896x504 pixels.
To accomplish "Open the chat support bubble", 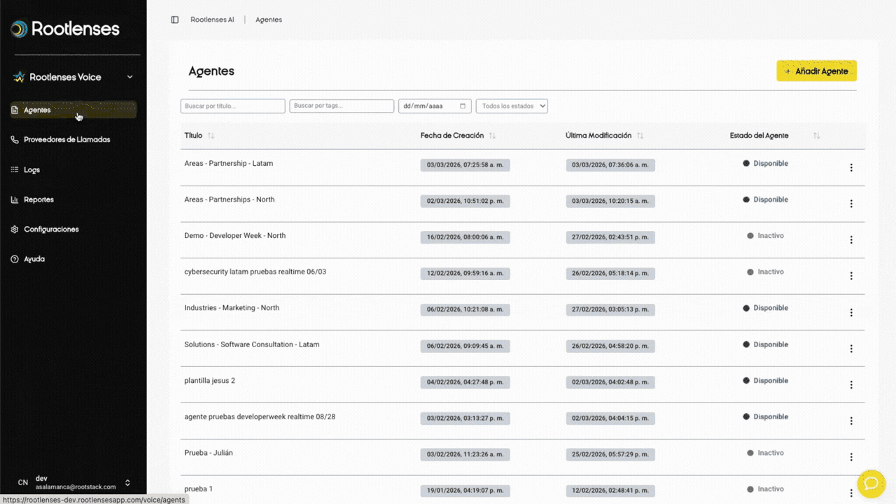I will (x=871, y=484).
